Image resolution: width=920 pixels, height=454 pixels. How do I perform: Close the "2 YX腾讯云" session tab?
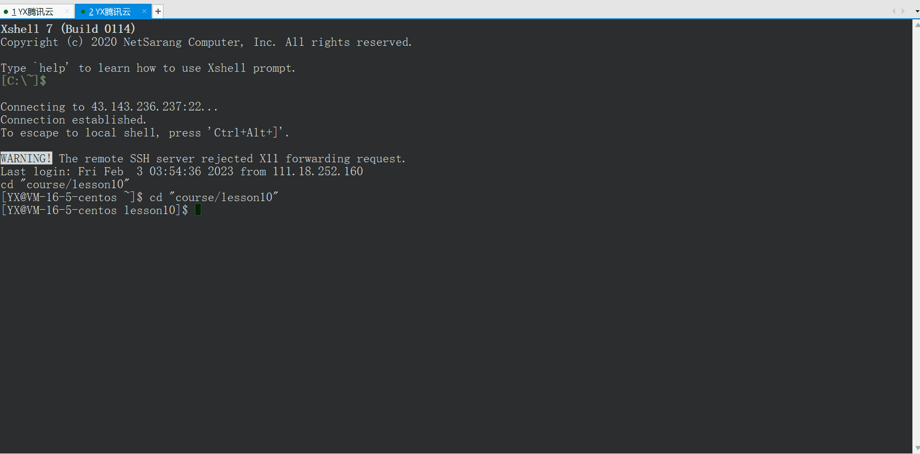(144, 11)
